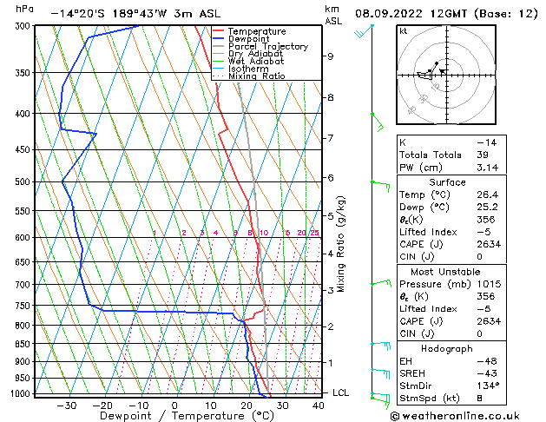
Task: Click the Most Unstable 'CIN (J)' label
Action: coord(417,333)
